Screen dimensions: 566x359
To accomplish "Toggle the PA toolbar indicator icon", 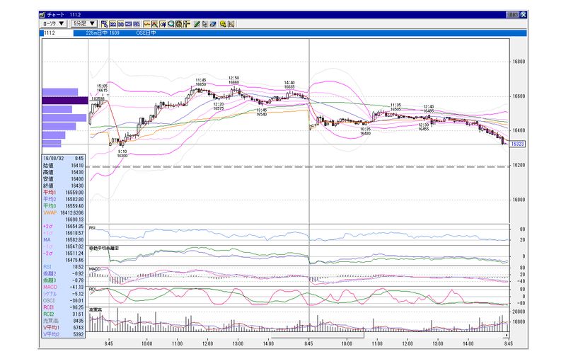I will (x=137, y=24).
